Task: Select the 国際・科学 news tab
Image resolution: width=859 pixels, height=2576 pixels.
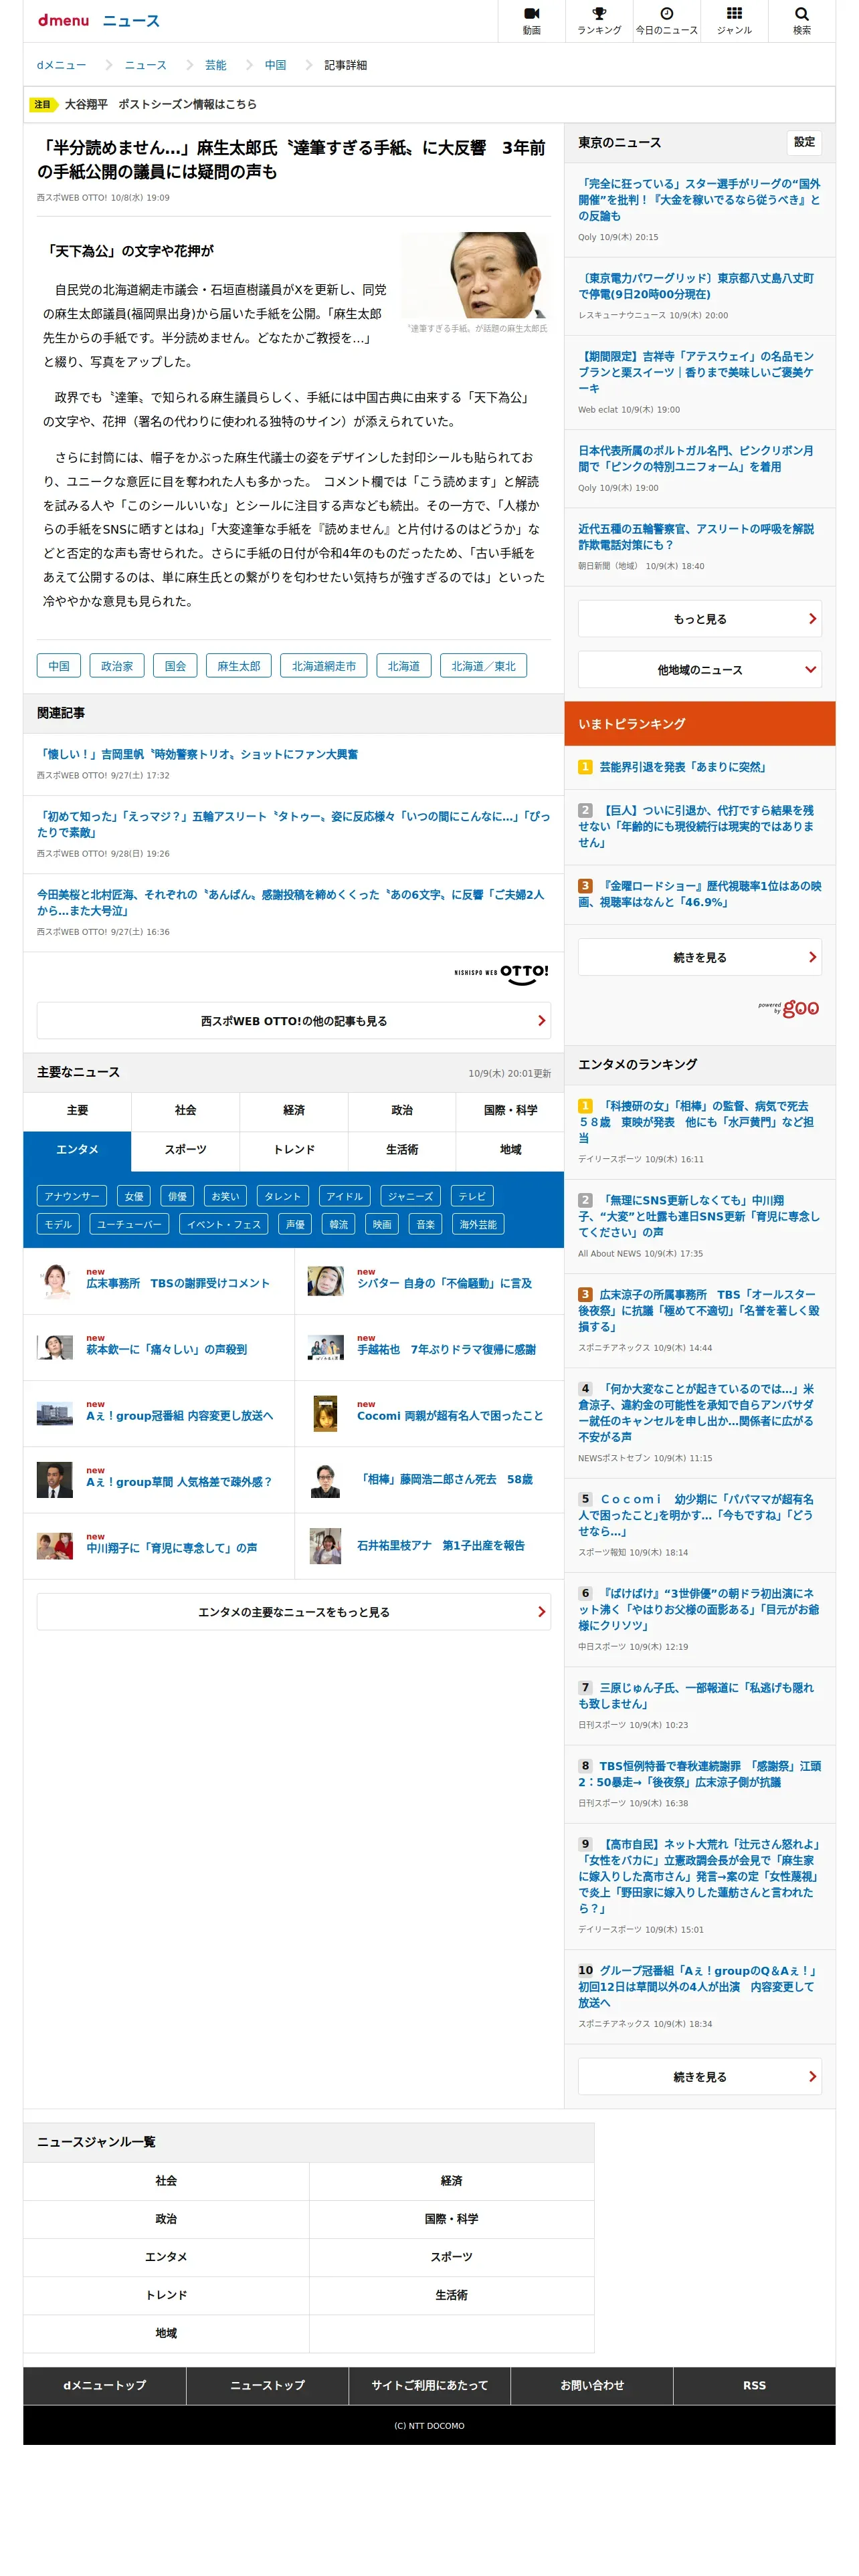Action: point(510,1110)
